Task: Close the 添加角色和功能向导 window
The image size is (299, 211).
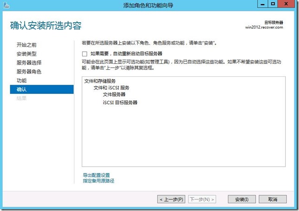Action: 286,4
